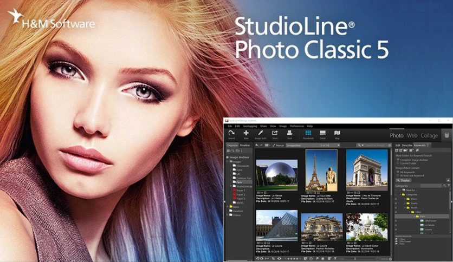This screenshot has height=262, width=453.
Task: Click the crop icon in bottom toolbar
Action: 273,259
